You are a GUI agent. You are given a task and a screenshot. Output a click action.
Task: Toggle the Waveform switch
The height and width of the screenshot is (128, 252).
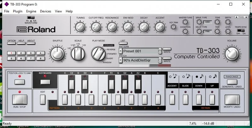[31, 18]
